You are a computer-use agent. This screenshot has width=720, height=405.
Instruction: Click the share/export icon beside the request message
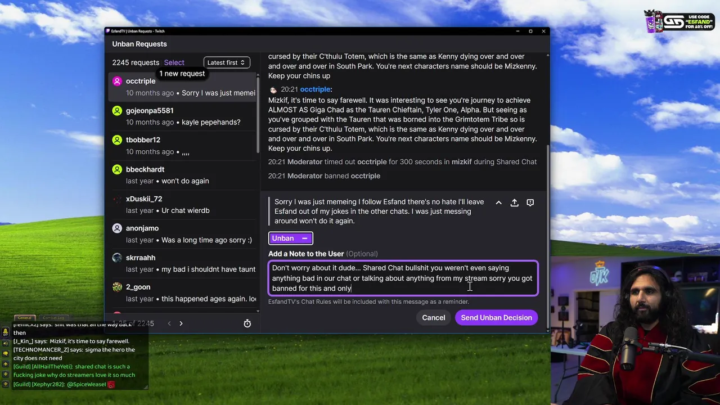pos(514,202)
